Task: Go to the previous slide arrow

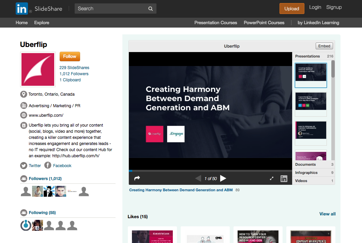Action: pos(198,178)
